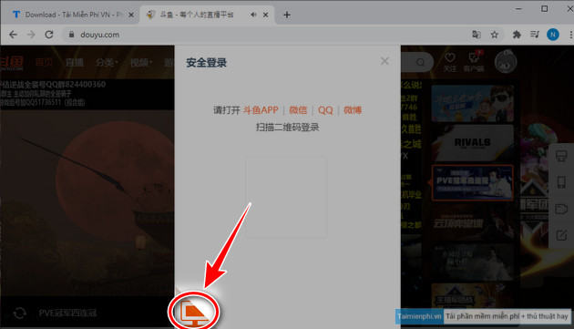This screenshot has height=329, width=574.
Task: Open the RIVALS stream thumbnail
Action: coord(472,143)
